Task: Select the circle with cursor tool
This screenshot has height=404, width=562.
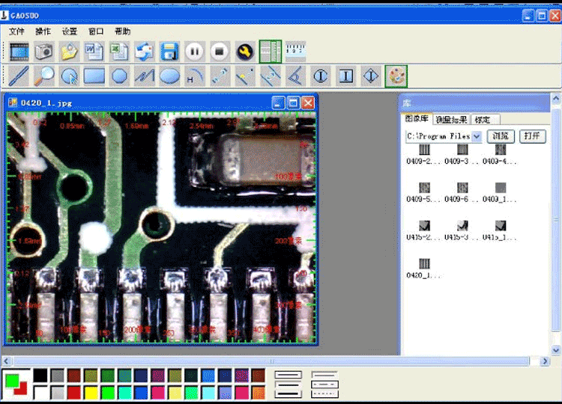Action: 69,76
